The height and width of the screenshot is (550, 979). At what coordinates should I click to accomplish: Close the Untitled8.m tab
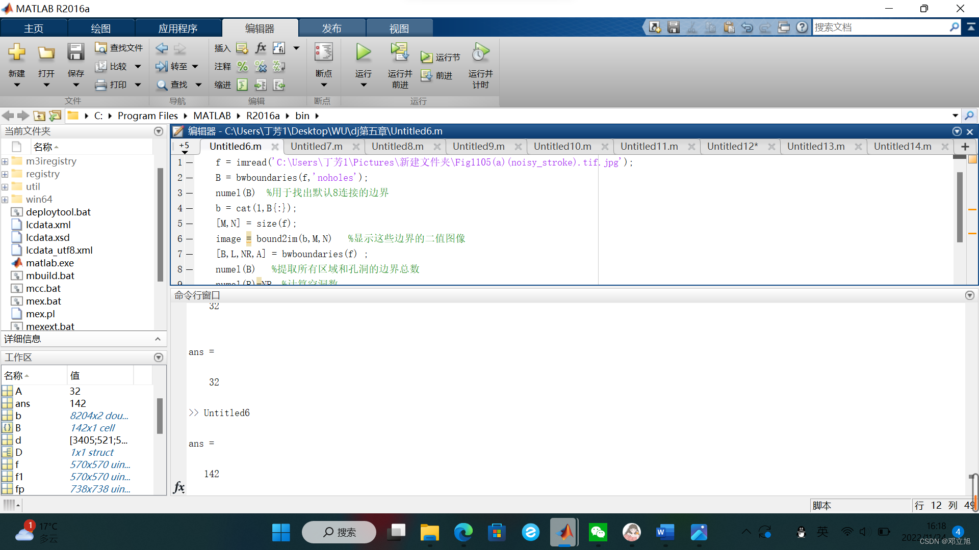(437, 147)
